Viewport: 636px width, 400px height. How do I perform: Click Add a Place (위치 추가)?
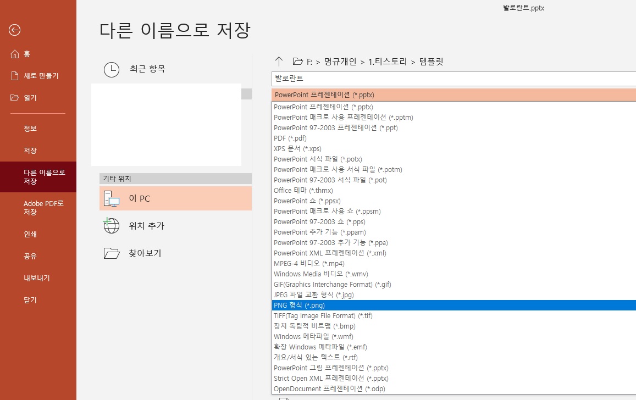[146, 226]
